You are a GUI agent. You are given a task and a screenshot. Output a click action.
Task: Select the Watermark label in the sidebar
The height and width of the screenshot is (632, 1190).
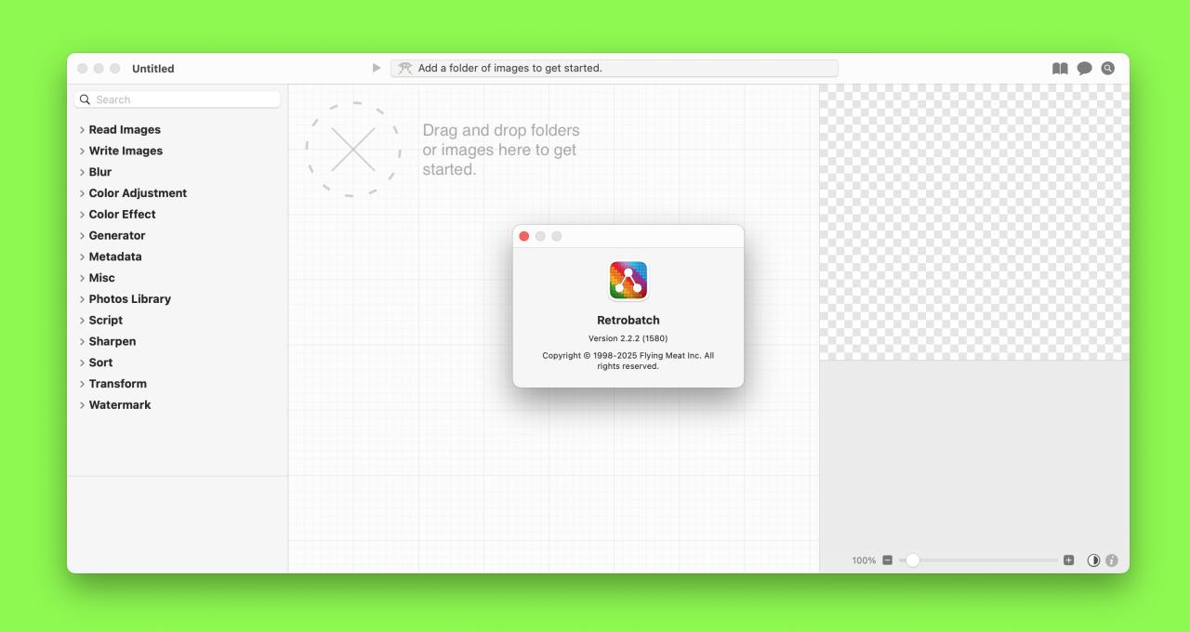pos(120,405)
